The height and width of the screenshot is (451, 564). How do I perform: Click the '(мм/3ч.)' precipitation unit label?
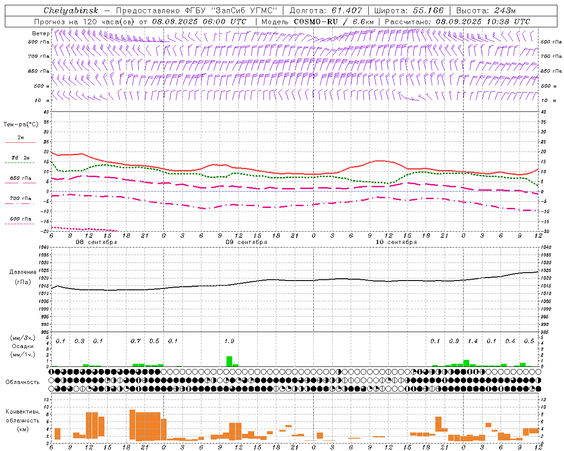tap(22, 338)
